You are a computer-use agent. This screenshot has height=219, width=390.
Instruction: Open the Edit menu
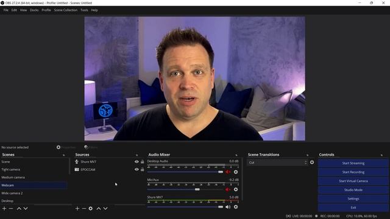[x=14, y=10]
